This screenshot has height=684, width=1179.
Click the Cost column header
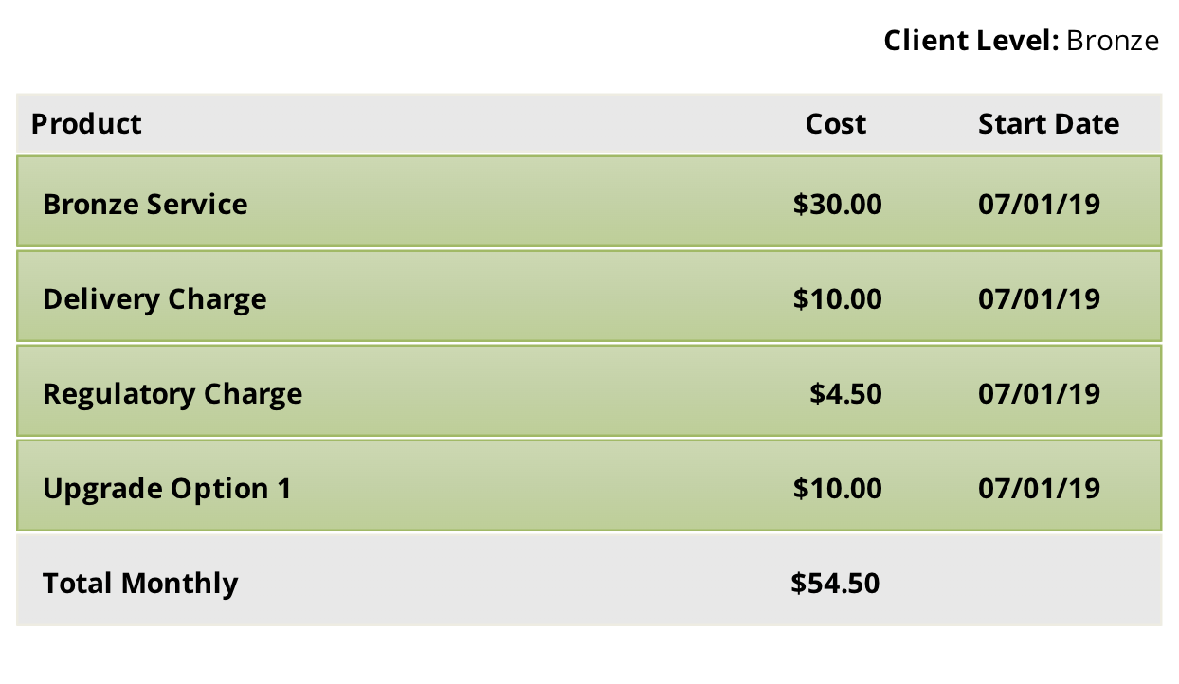click(835, 124)
